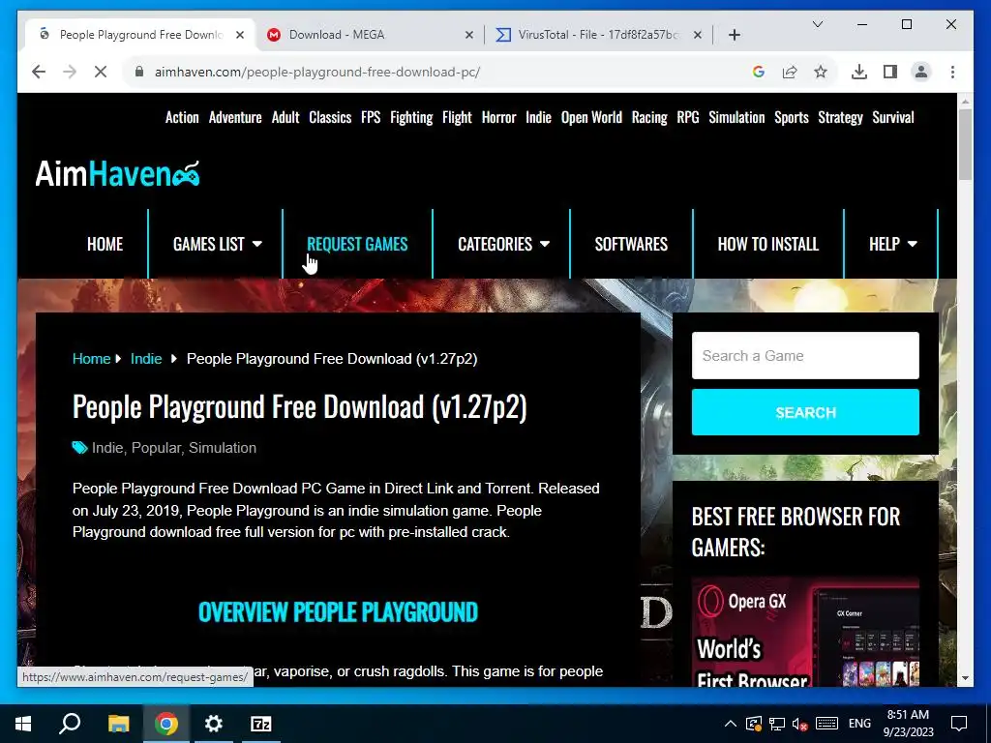Open the Simulation genre in top bar
The width and height of the screenshot is (991, 743).
[x=736, y=117]
